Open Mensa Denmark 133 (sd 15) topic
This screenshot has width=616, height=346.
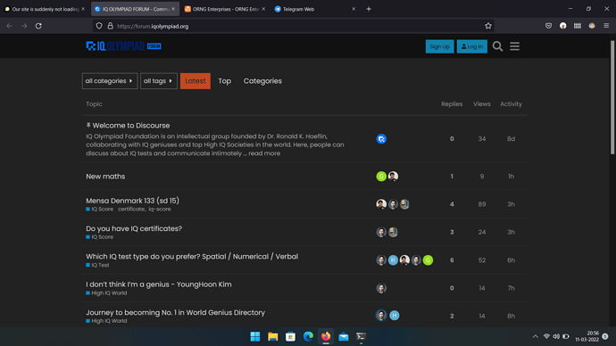[x=132, y=201]
